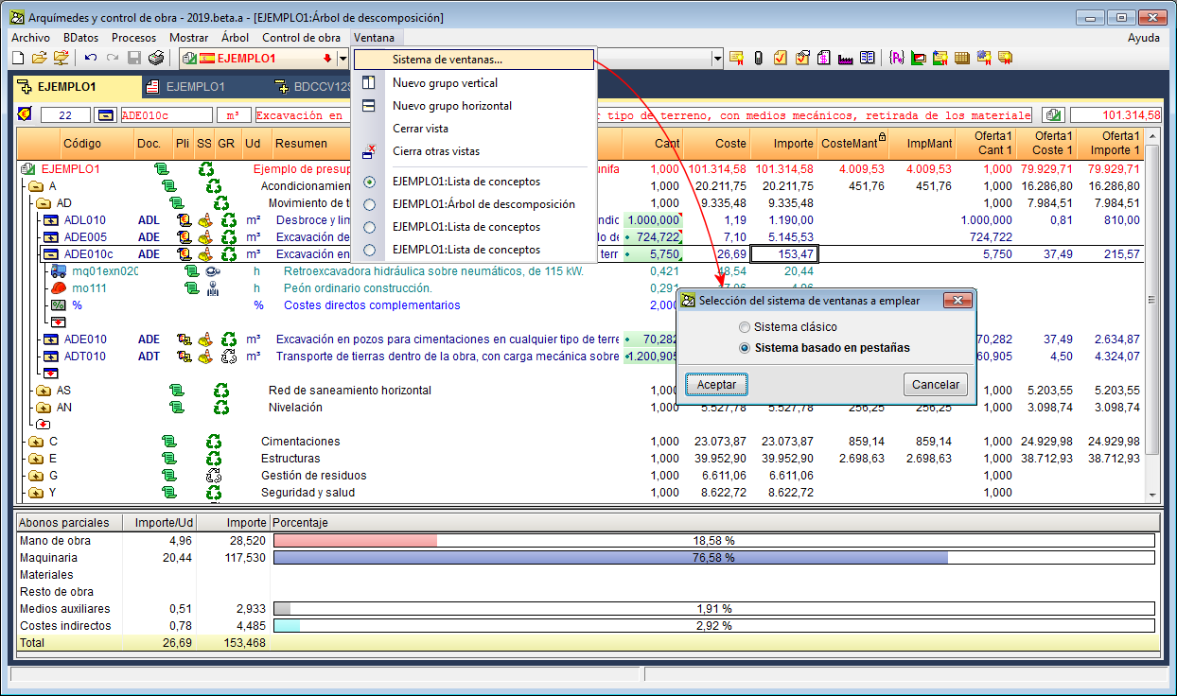Expand chapter E Estructuras folder
Viewport: 1177px width, 696px height.
coord(36,459)
